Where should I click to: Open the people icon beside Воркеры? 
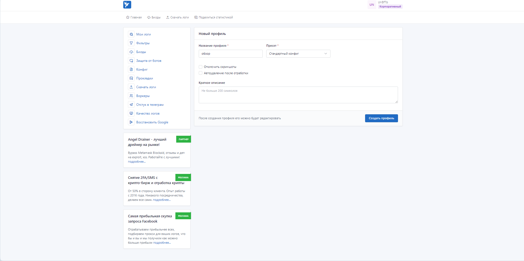(131, 96)
